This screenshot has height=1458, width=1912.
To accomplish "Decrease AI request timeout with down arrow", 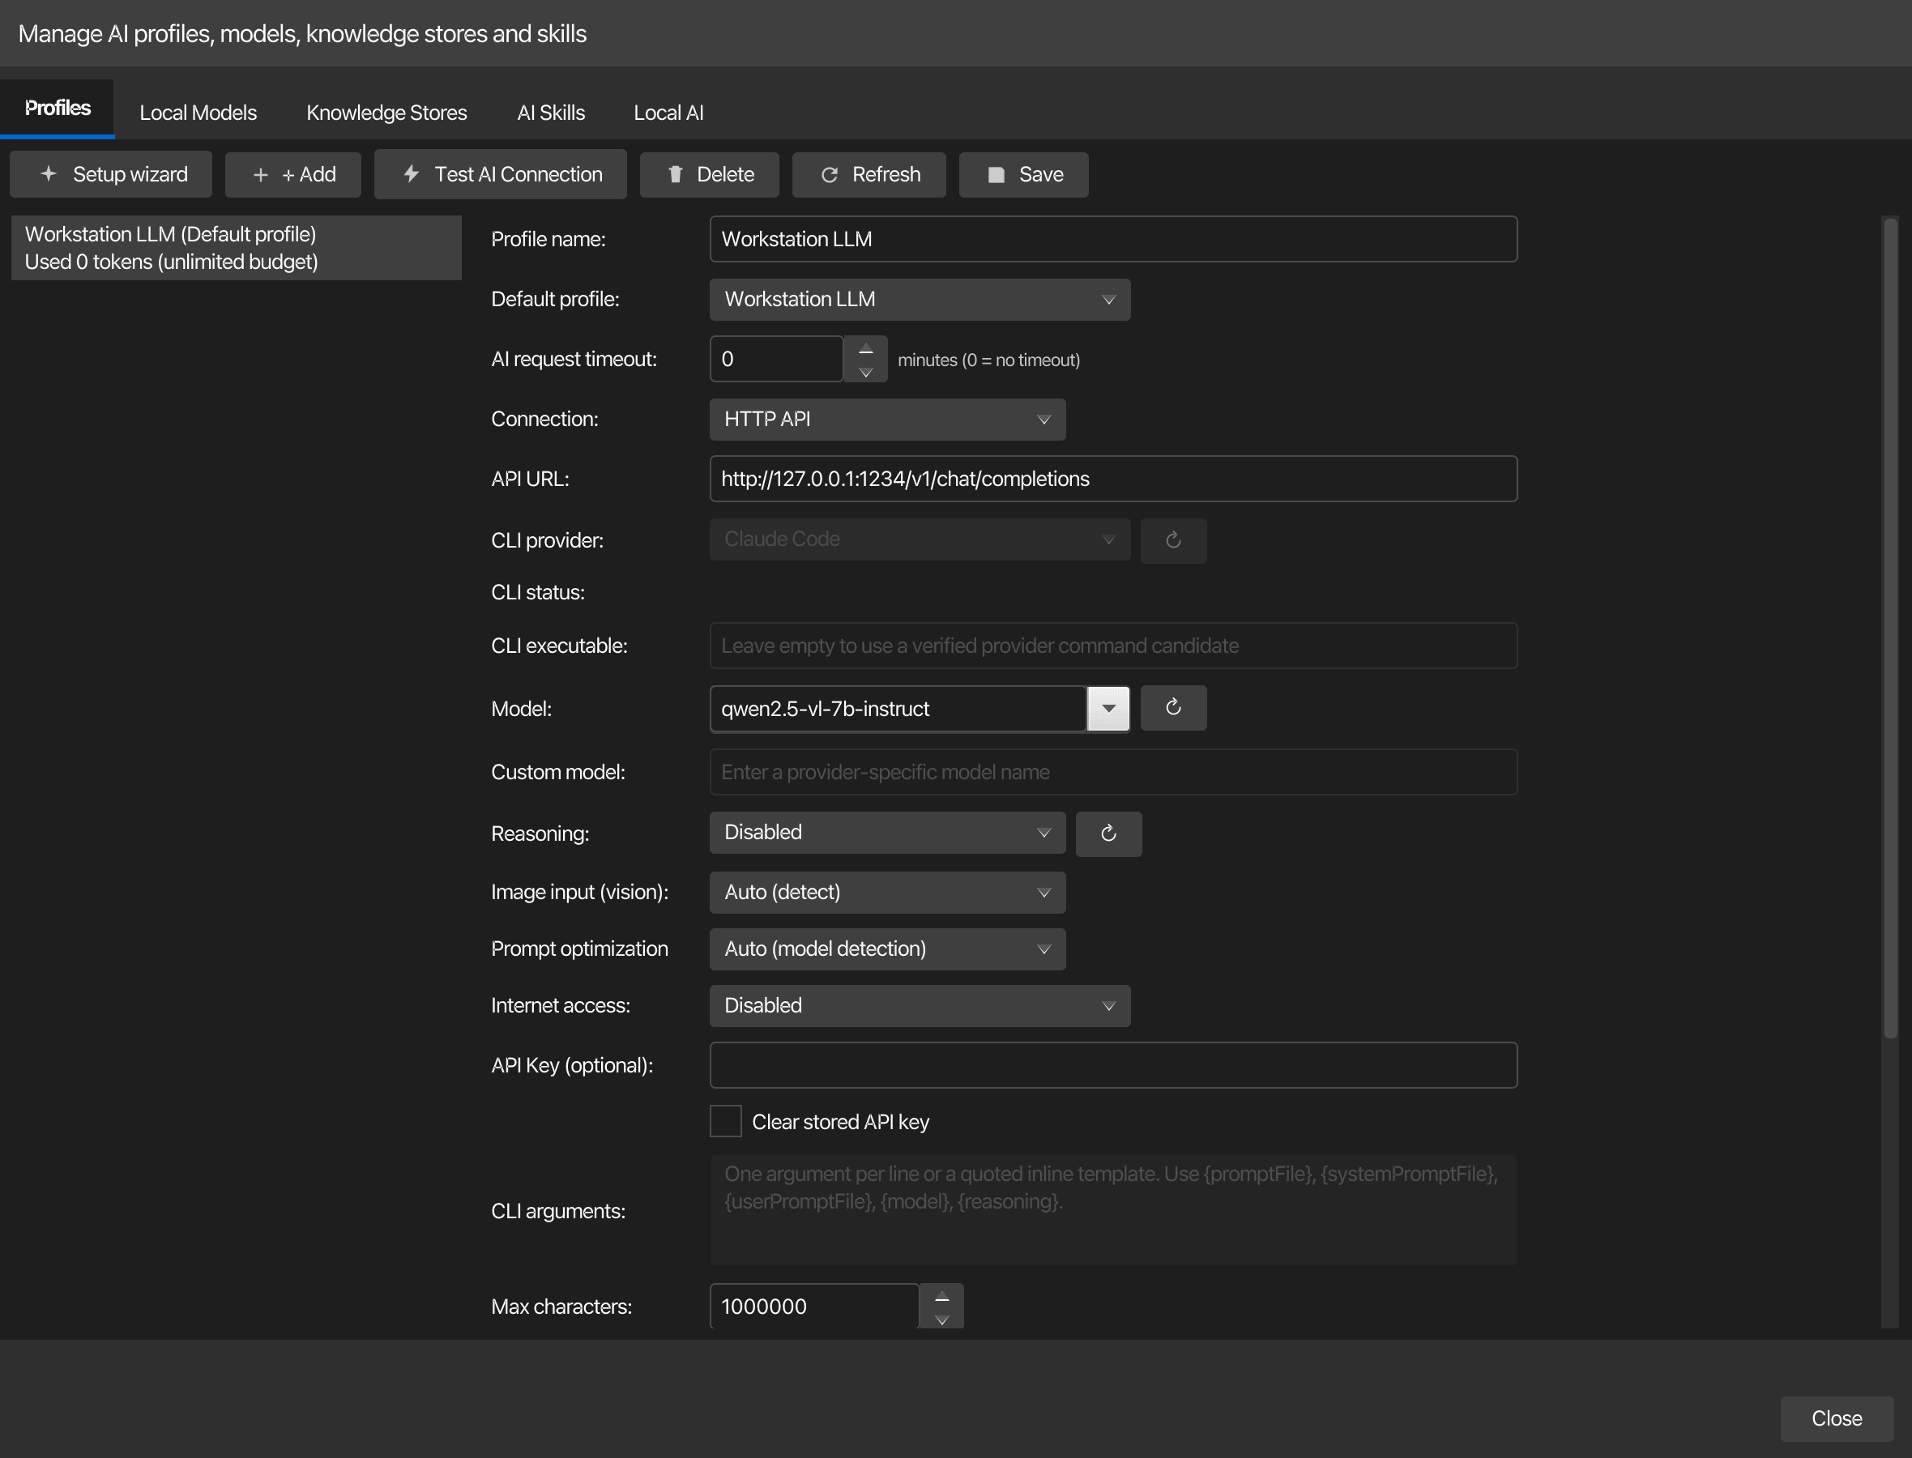I will coord(865,372).
